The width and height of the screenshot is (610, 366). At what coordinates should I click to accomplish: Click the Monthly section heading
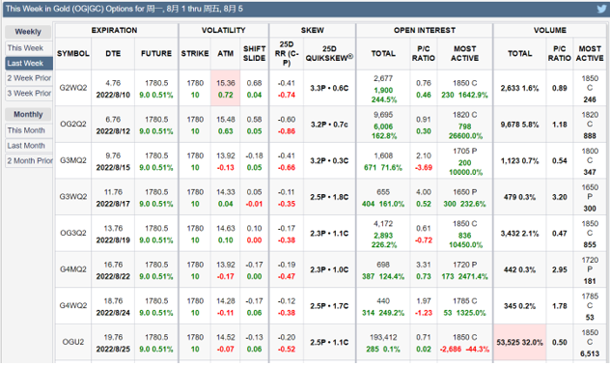coord(28,115)
